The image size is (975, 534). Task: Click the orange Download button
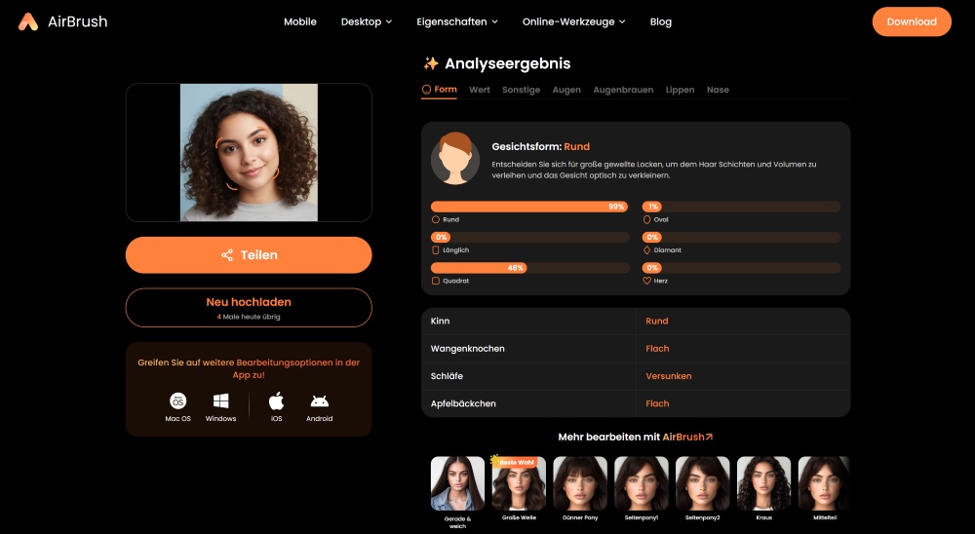pyautogui.click(x=912, y=21)
